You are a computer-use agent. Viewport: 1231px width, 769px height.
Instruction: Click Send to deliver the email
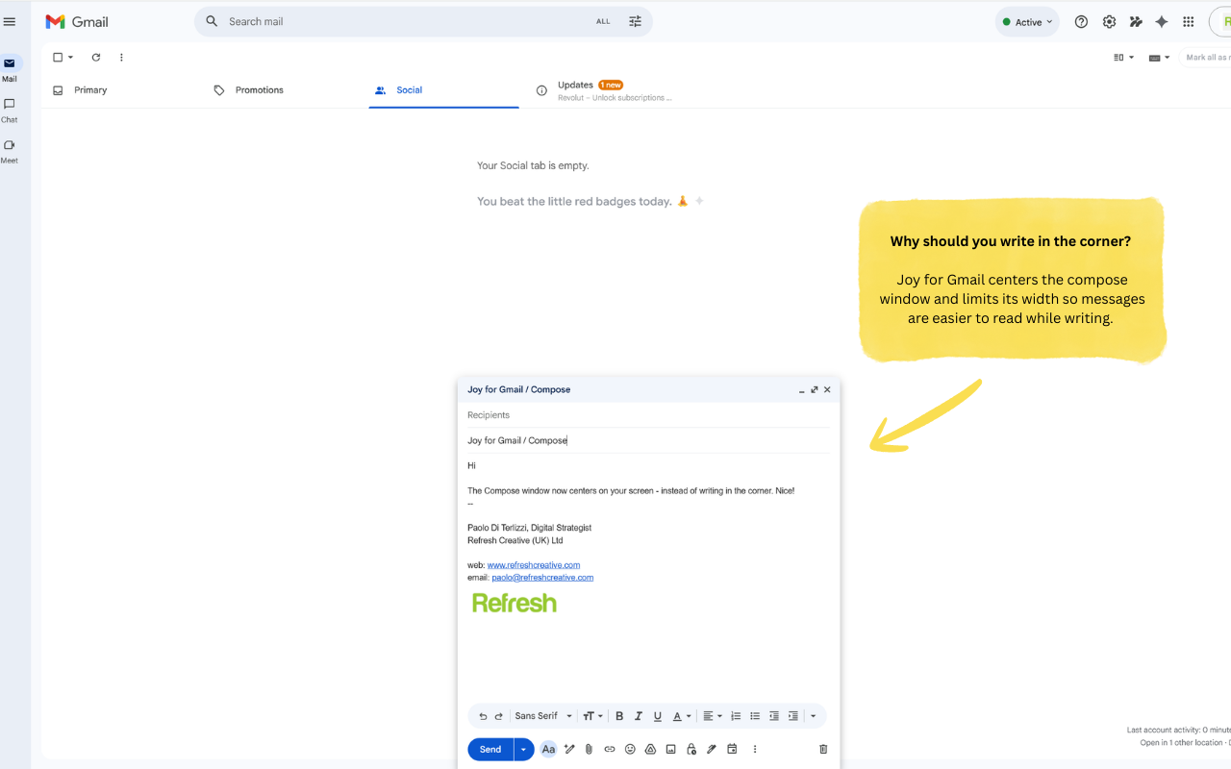pos(489,749)
